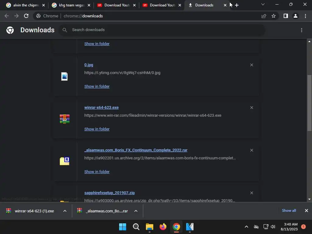The width and height of the screenshot is (312, 234).
Task: Click the Boris FX rar archive icon
Action: [65, 161]
